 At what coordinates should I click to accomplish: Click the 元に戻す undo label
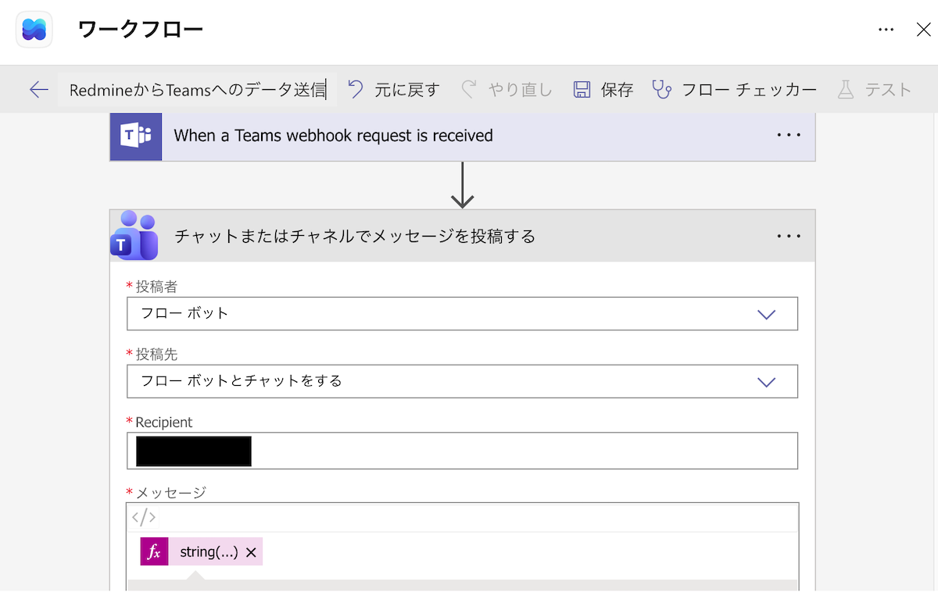tap(406, 90)
